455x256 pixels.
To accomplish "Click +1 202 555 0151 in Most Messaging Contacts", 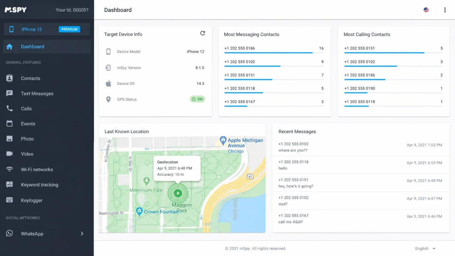I will click(x=240, y=75).
